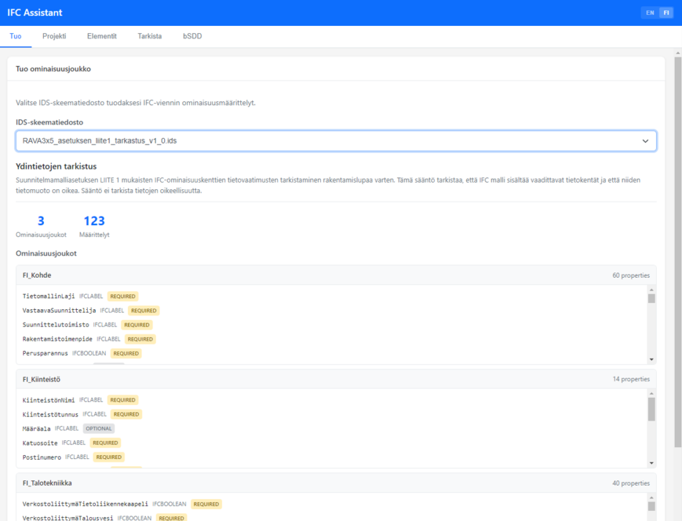Click scroll-down arrow in FI_Kiinteistö list
The image size is (682, 521).
click(651, 463)
